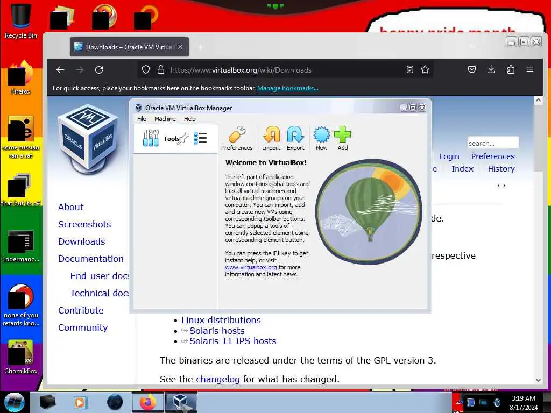Follow the www.virtualbox.org link in welcome text
This screenshot has height=413, width=551.
click(251, 267)
